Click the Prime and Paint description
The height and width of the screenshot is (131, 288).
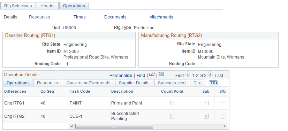pyautogui.click(x=127, y=103)
